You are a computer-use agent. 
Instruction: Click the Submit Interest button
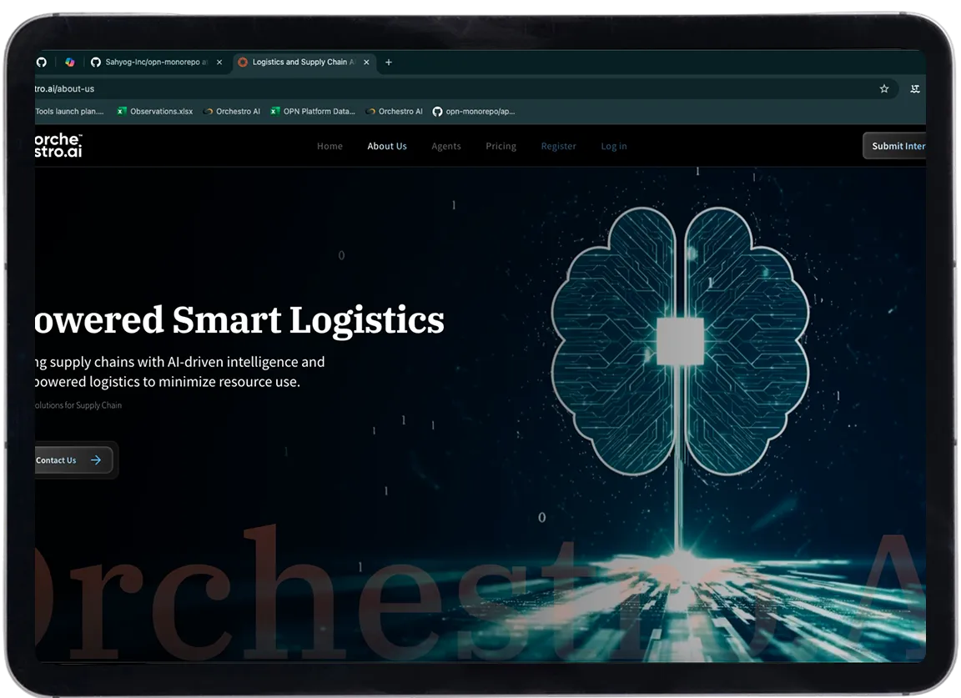(x=901, y=145)
